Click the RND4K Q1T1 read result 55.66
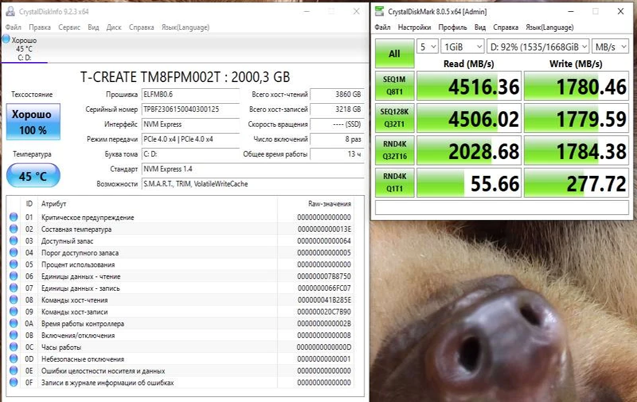Image resolution: width=637 pixels, height=402 pixels. (469, 183)
